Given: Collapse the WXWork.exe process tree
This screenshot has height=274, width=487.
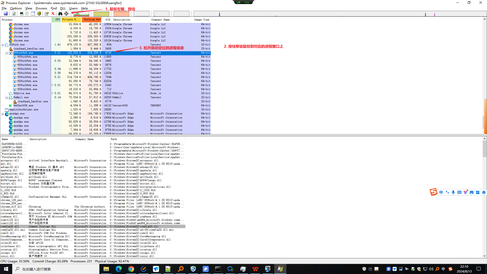Looking at the screenshot, I should pyautogui.click(x=3, y=45).
